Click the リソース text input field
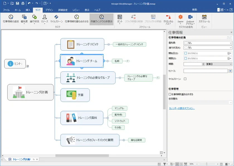Screen dimensions: 234x166 click(205, 71)
